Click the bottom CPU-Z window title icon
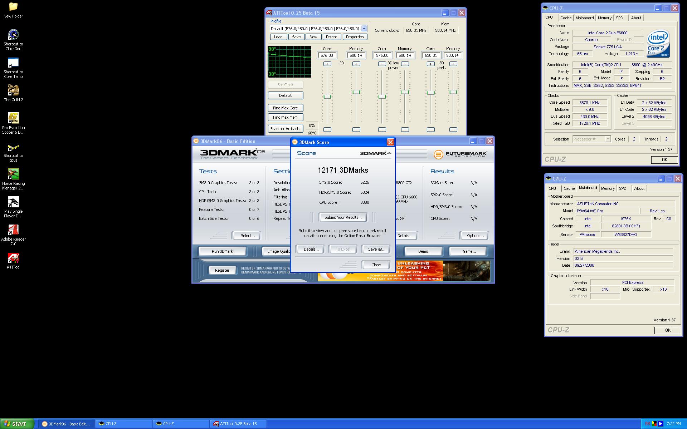687x429 pixels. [549, 178]
